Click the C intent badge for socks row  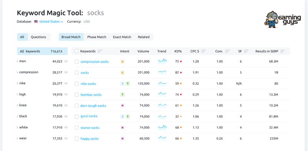122,73
